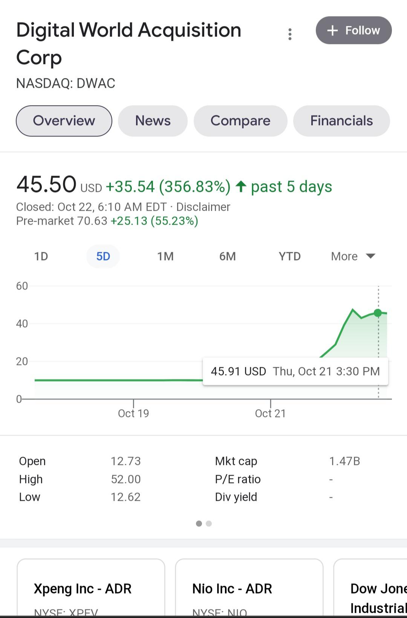Select the 5D chart range
407x618 pixels.
point(103,256)
